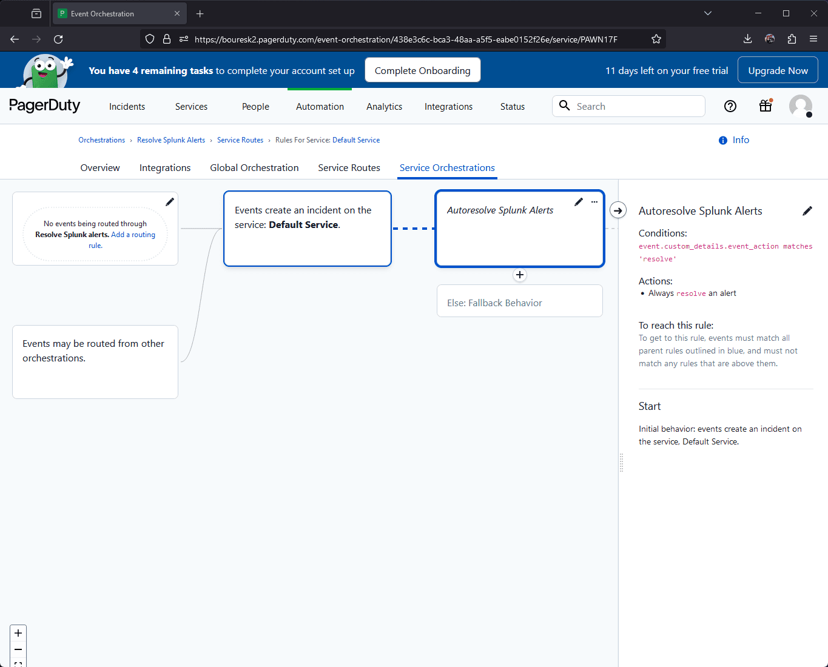Select the Events may be routed card

point(95,362)
